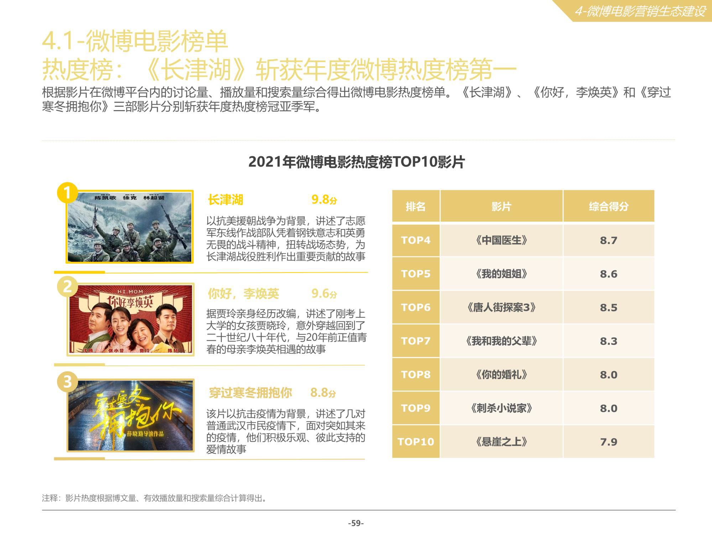Click the 4.1-微博电影榜单 heading
Screen dimensions: 712x534
click(x=135, y=41)
